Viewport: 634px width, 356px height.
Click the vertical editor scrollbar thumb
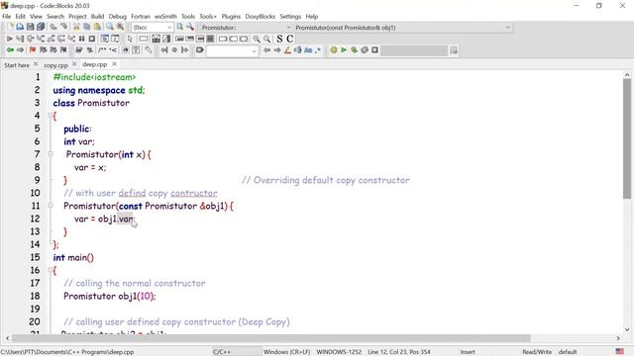point(627,138)
